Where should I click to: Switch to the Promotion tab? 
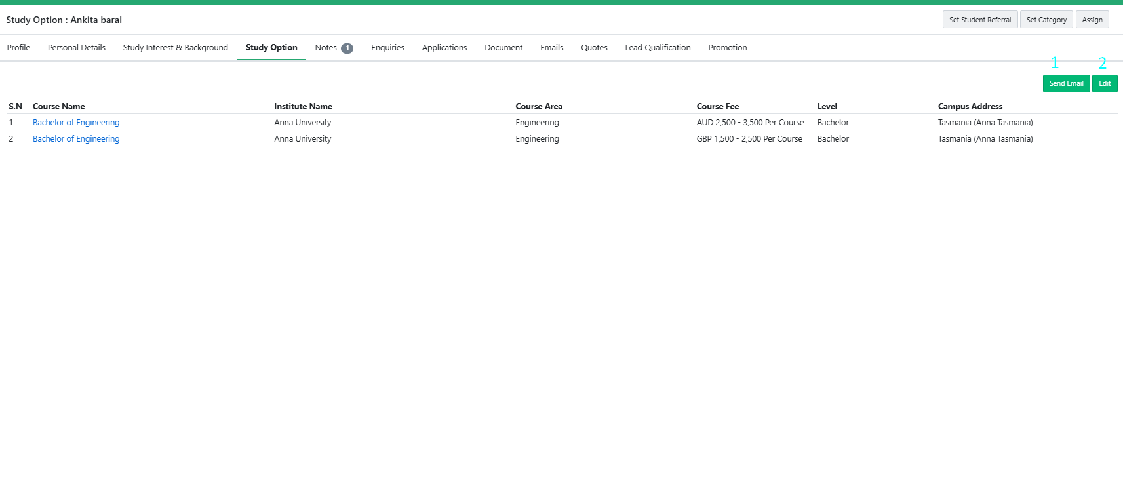click(728, 48)
